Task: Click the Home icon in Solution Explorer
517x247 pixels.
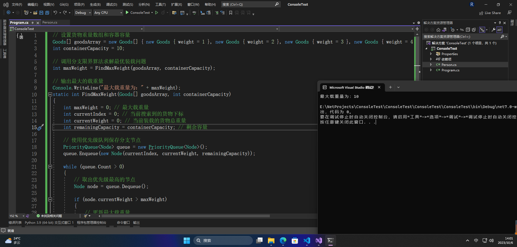Action: pos(438,30)
